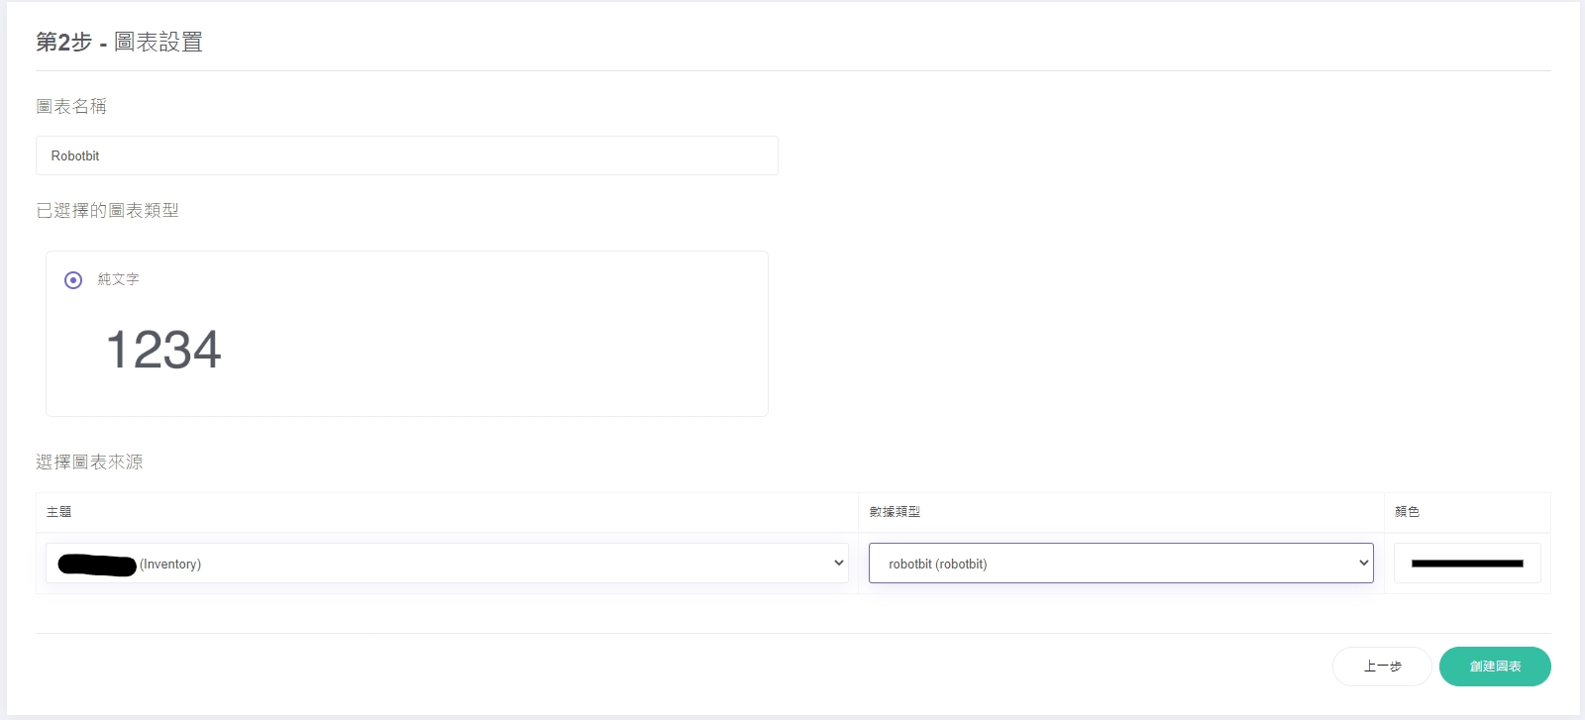The image size is (1585, 720).
Task: Go back with the 上一步 button
Action: pyautogui.click(x=1382, y=667)
